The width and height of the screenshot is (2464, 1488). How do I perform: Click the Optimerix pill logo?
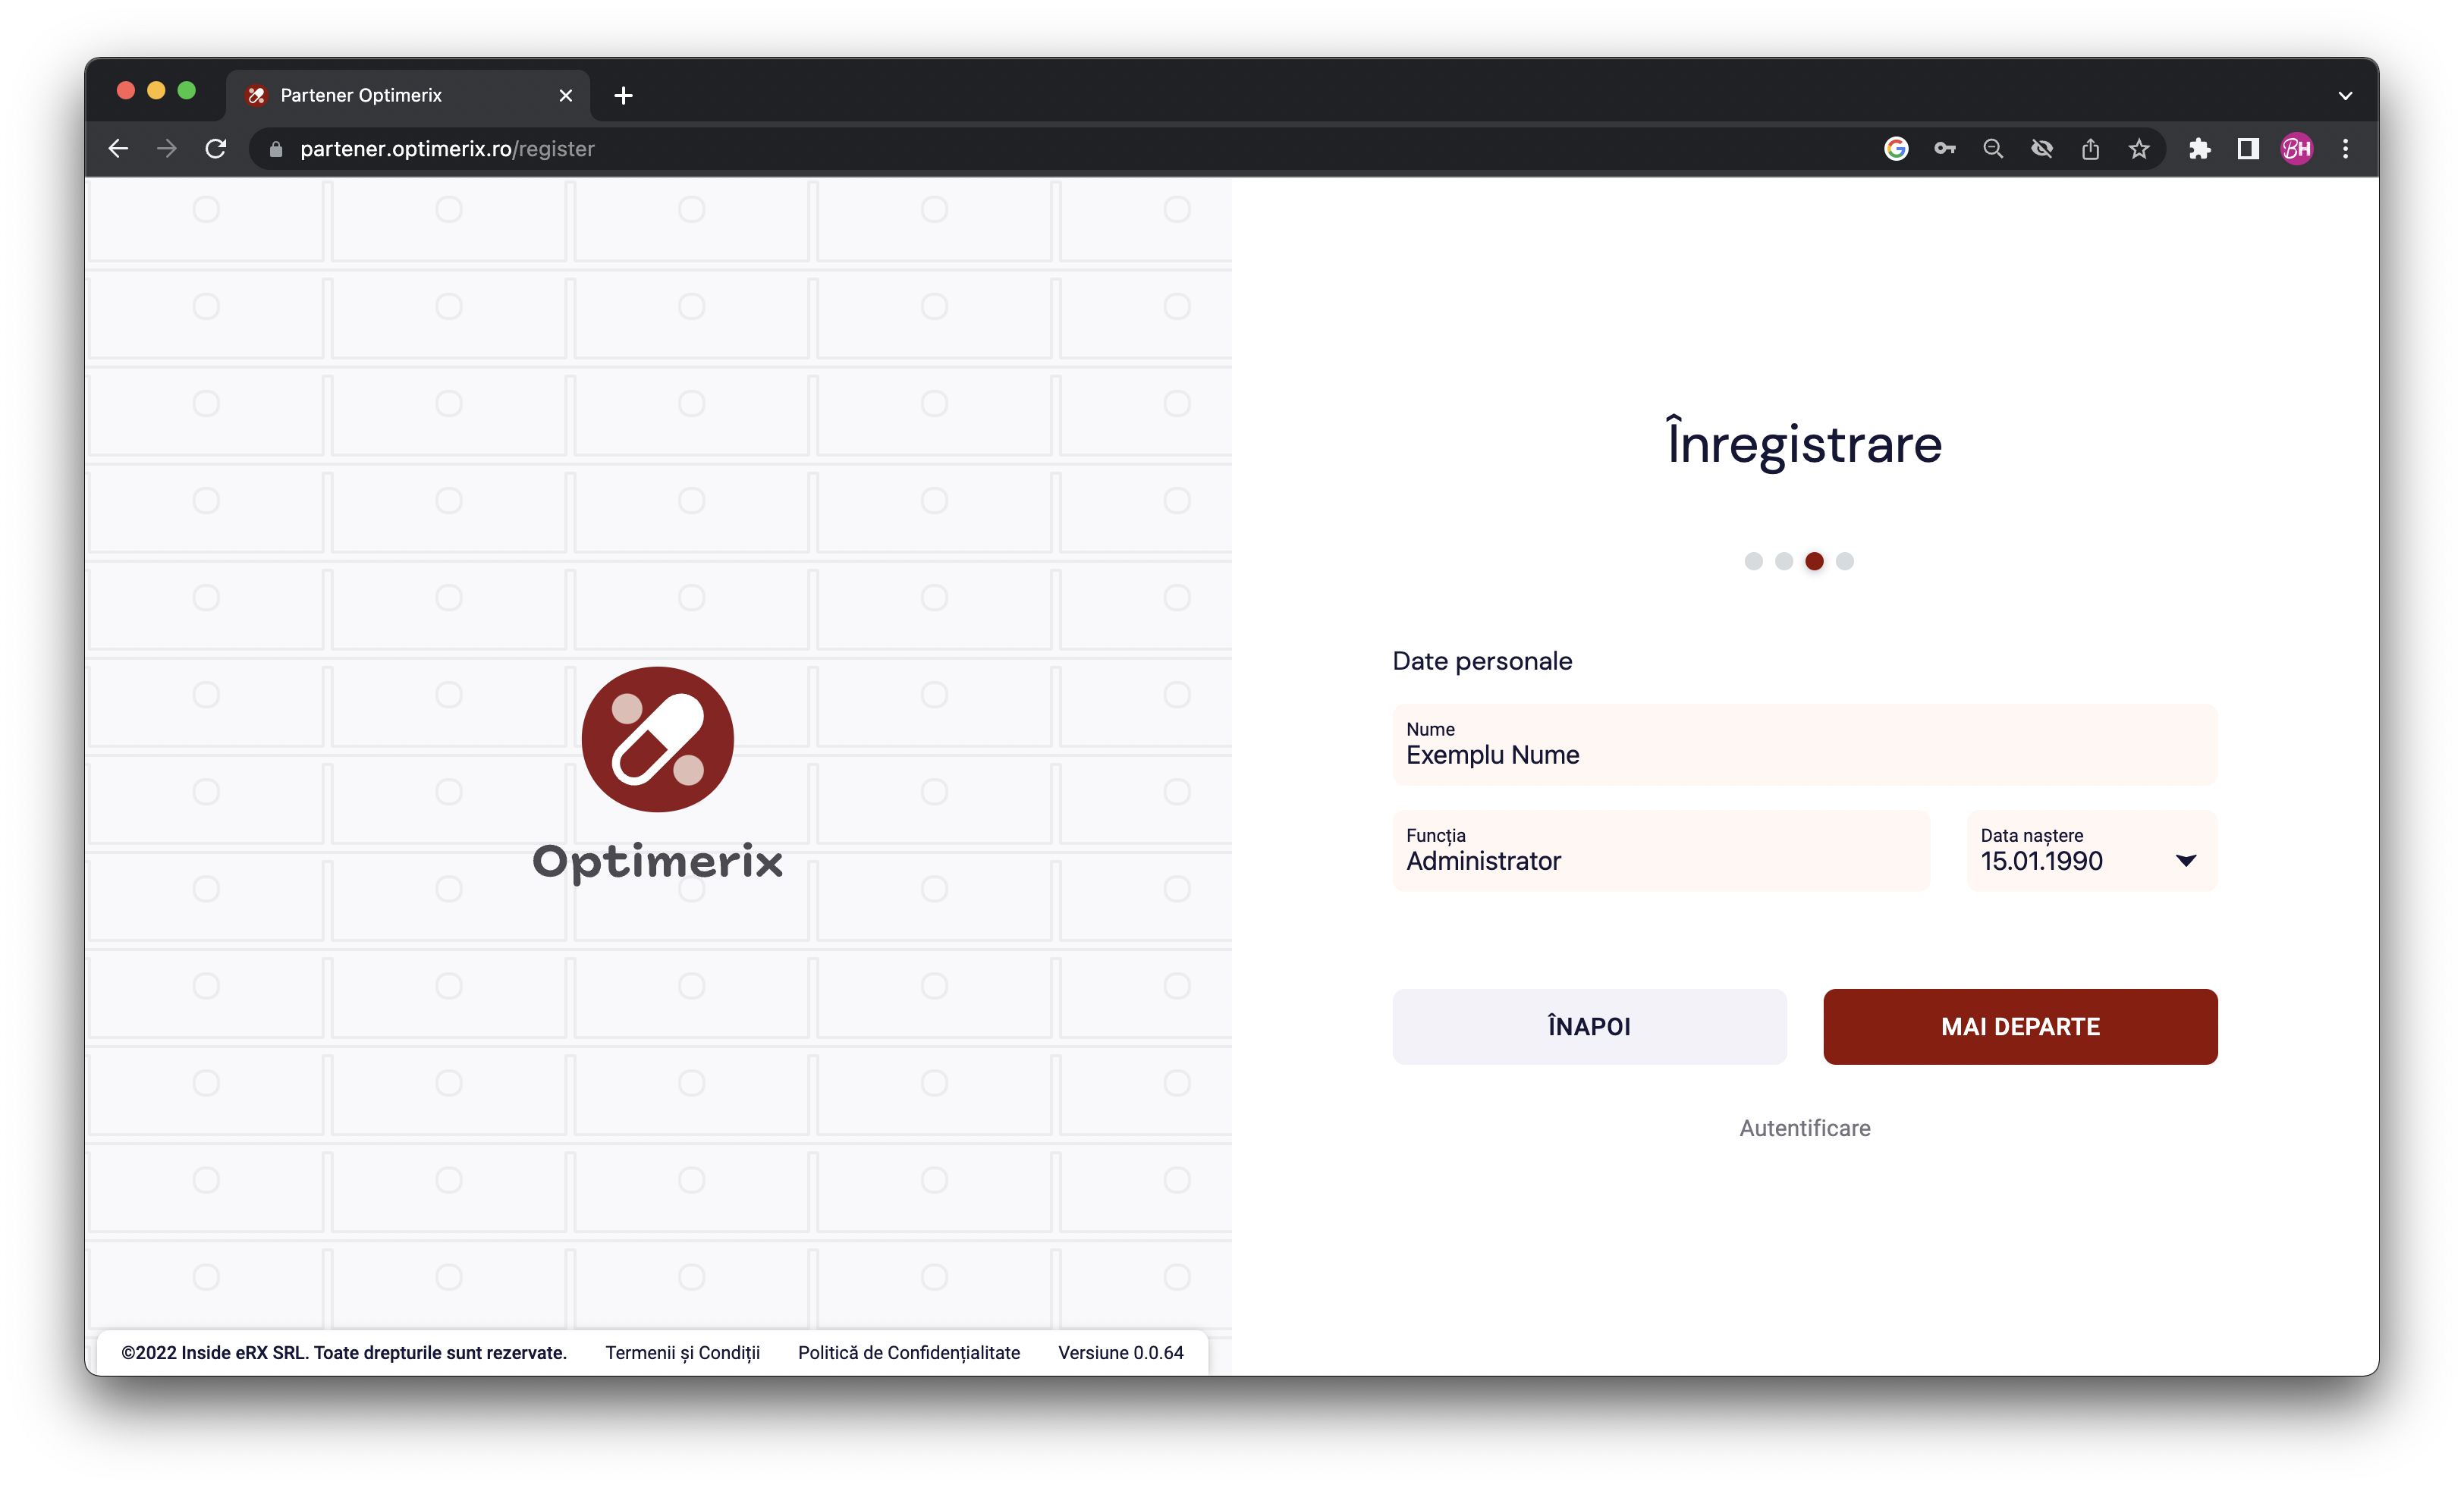pyautogui.click(x=658, y=739)
